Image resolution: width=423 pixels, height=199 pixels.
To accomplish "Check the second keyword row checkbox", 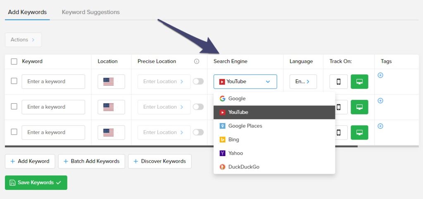I will [x=14, y=106].
